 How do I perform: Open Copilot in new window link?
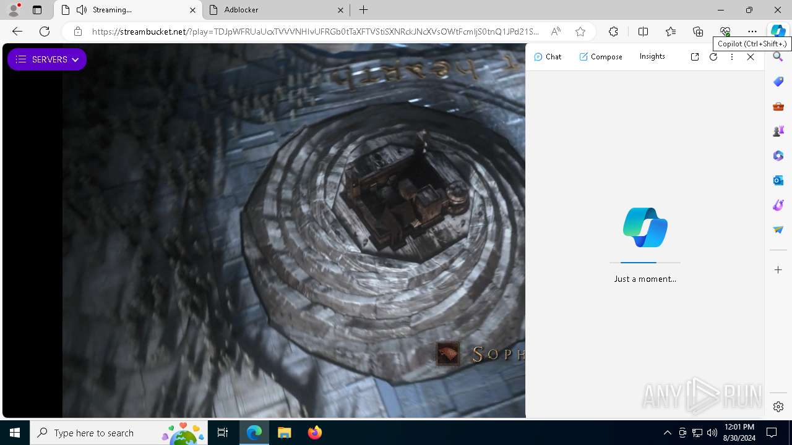pos(695,57)
